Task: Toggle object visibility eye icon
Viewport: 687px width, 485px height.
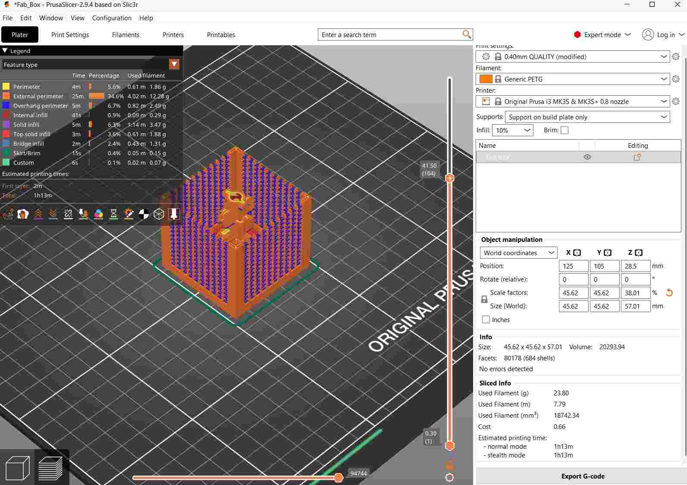Action: pyautogui.click(x=587, y=157)
